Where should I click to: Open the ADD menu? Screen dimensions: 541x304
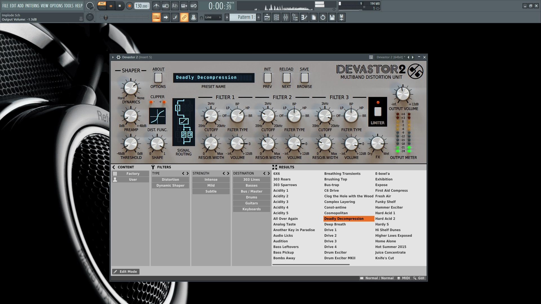(x=21, y=6)
